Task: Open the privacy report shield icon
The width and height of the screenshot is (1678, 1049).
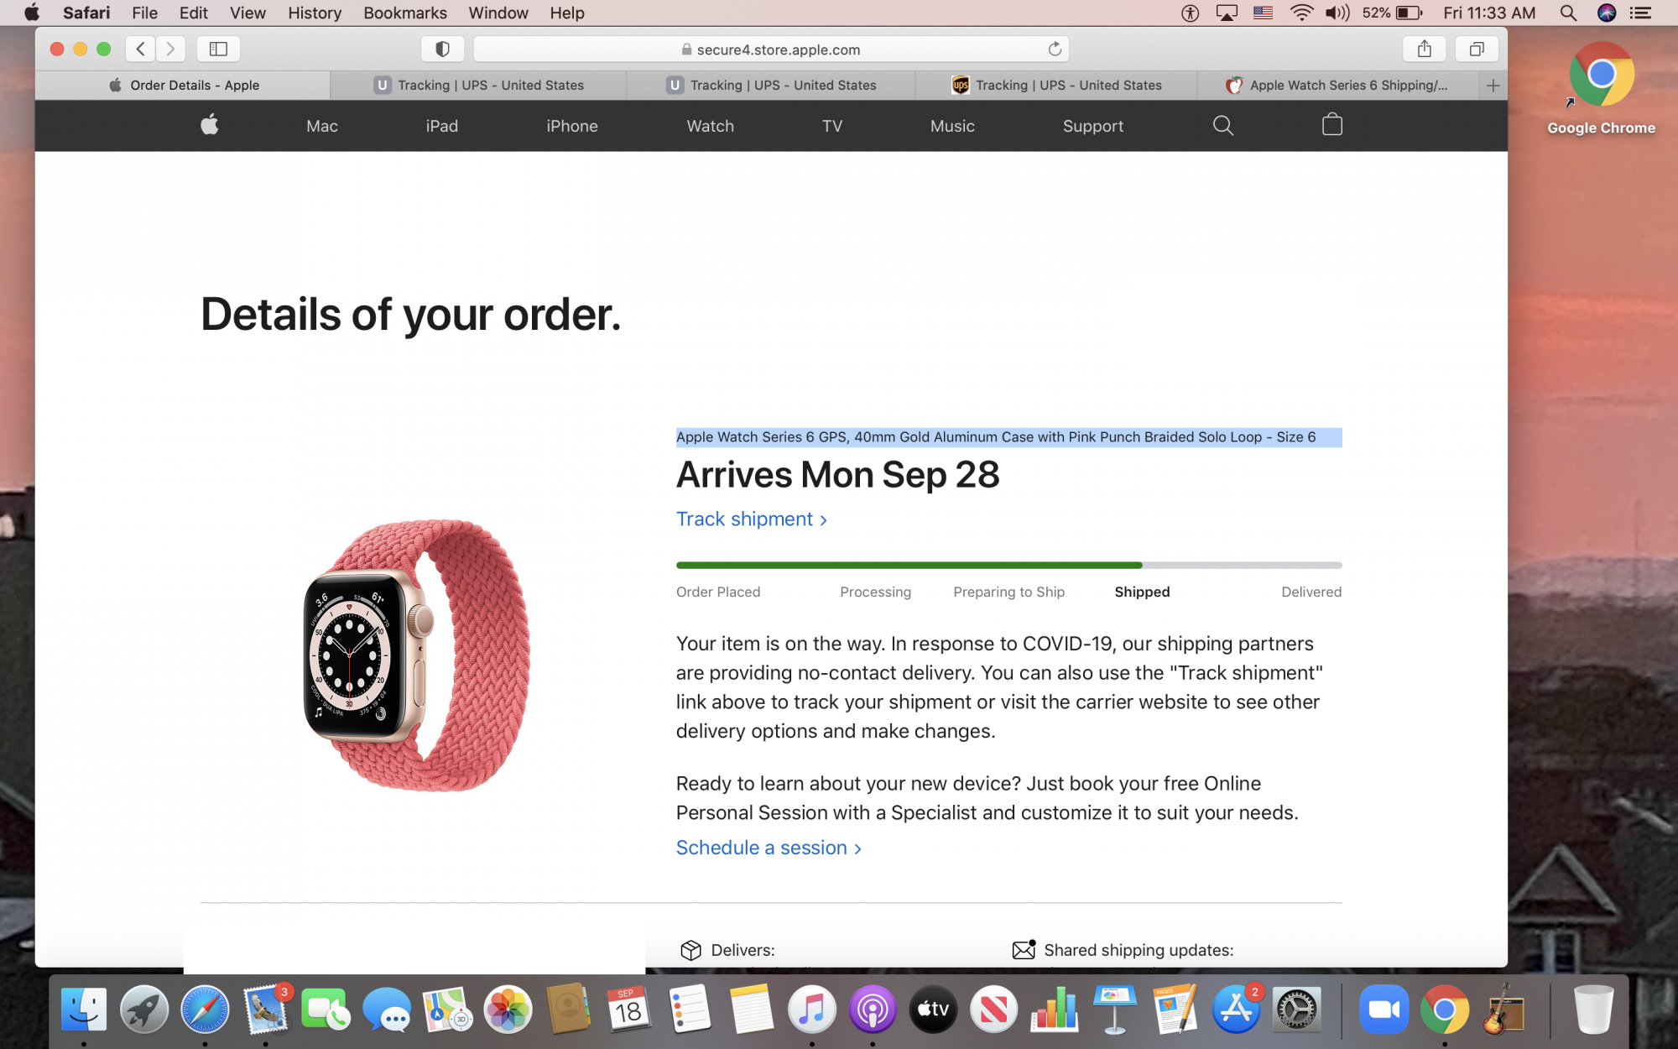Action: click(442, 49)
